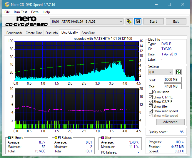Viewport: 192px width, 158px height.
Task: Click the End position 4488 MB field
Action: coord(173,86)
